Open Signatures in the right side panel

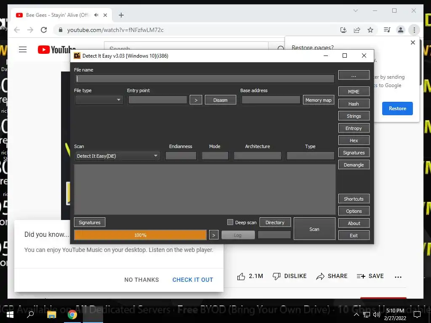354,153
